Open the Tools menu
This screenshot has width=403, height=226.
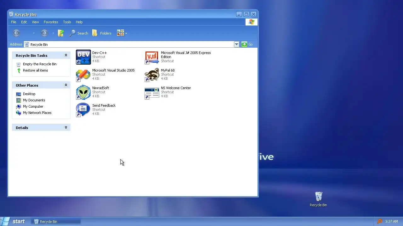pos(67,22)
